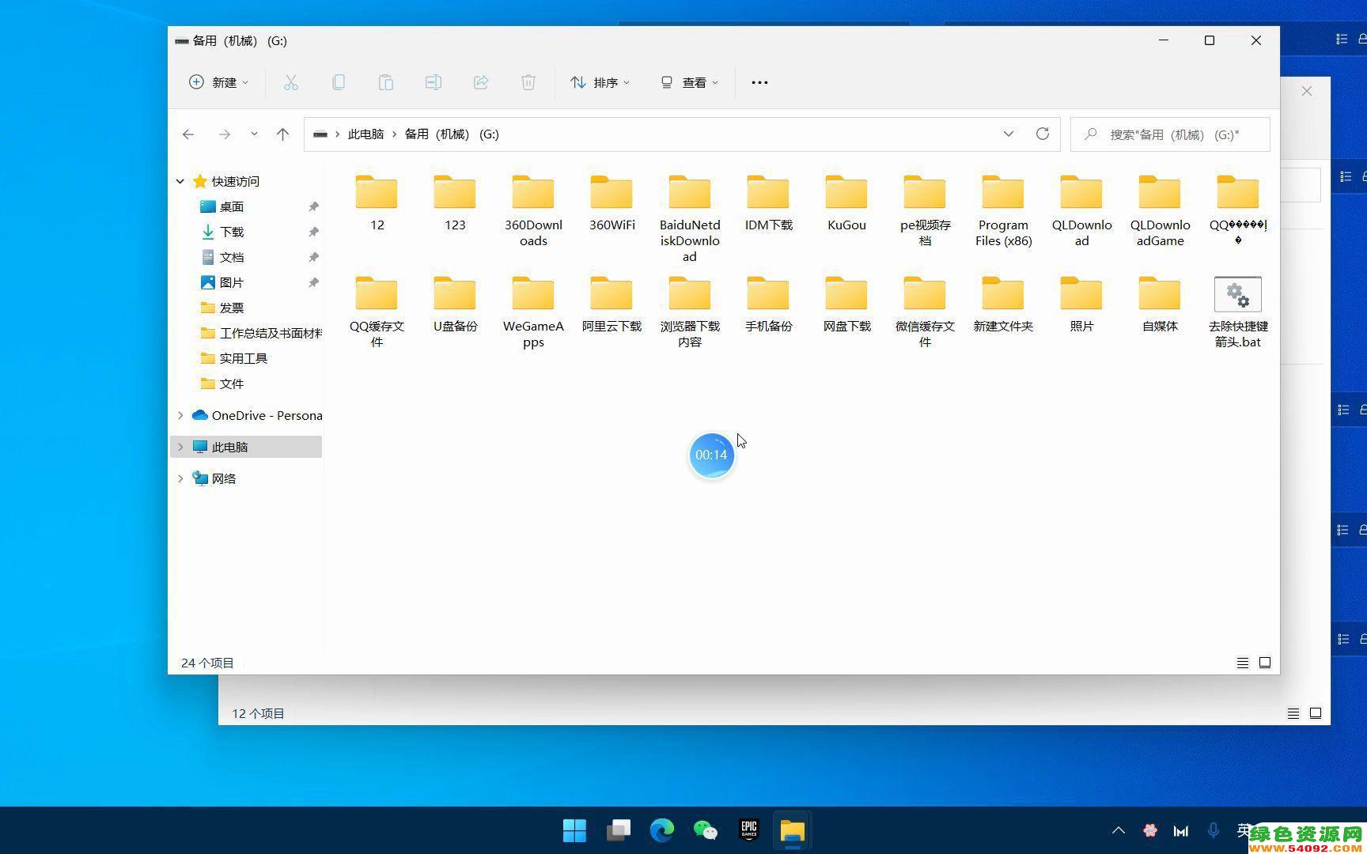This screenshot has height=854, width=1367.
Task: Select the IDM下载 folder
Action: (x=768, y=203)
